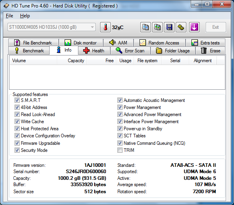Image resolution: width=234 pixels, height=205 pixels.
Task: Open the Erase tab with trash icon
Action: tap(210, 50)
